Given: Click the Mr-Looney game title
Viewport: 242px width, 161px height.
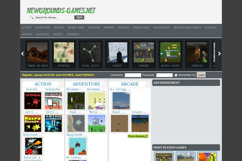Looking at the screenshot, I should coord(77,157).
